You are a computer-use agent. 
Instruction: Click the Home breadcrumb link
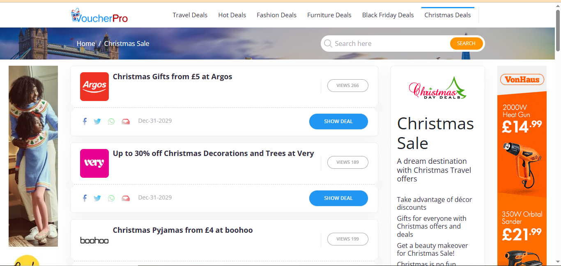pos(85,44)
